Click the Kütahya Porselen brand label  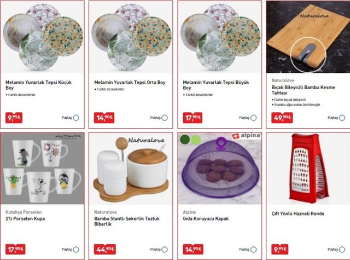(24, 212)
